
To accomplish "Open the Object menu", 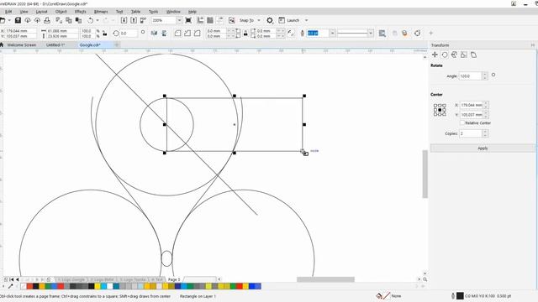I will [61, 12].
